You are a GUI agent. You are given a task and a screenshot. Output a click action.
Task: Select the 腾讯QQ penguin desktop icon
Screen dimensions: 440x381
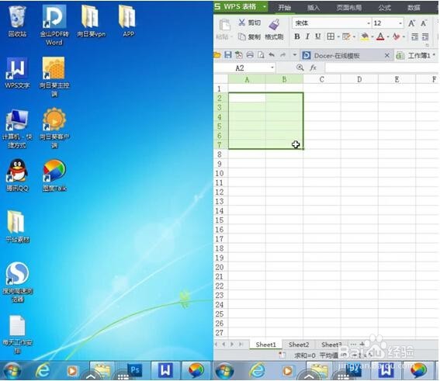point(17,175)
